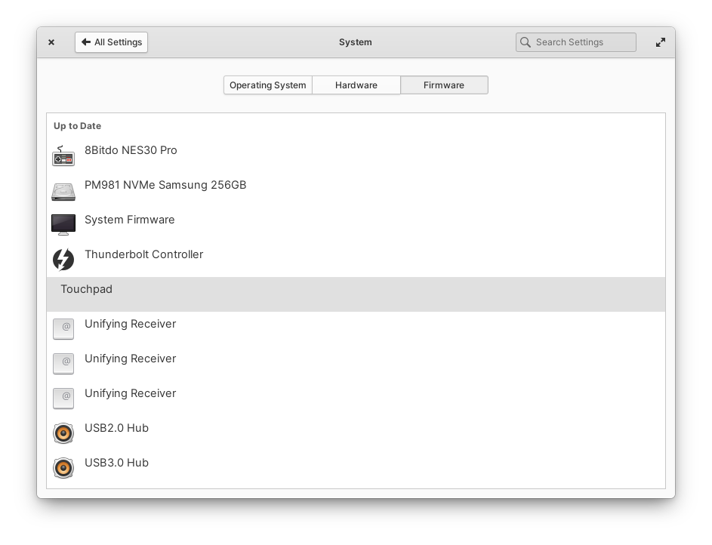
Task: Click the USB3.0 Hub speaker icon
Action: [x=63, y=467]
